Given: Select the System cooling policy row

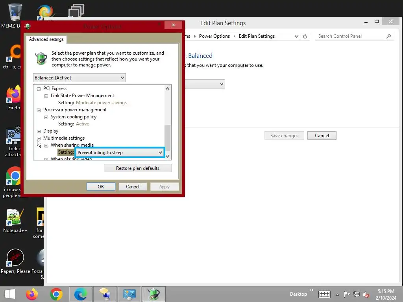Looking at the screenshot, I should (74, 117).
